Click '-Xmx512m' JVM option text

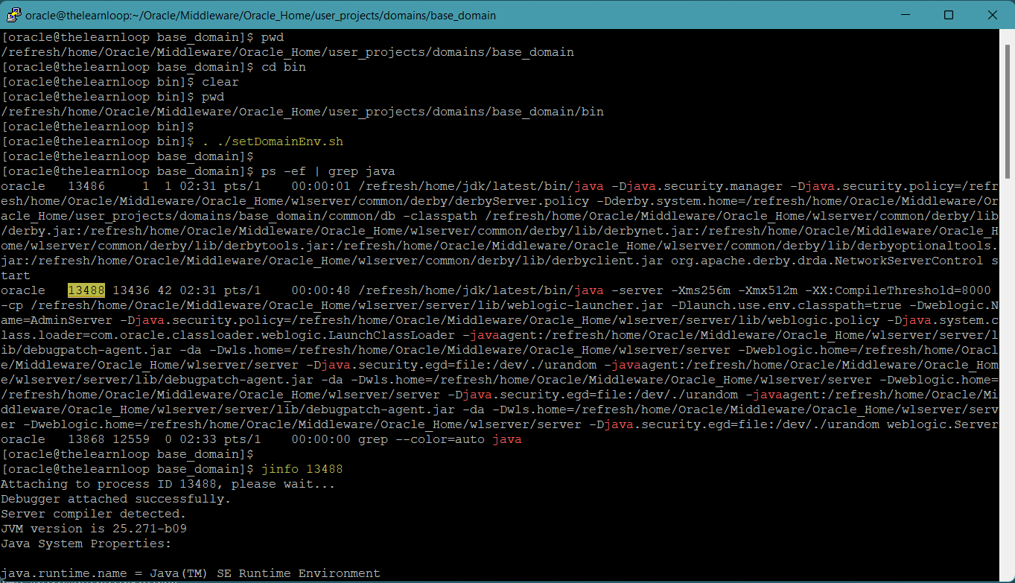767,290
